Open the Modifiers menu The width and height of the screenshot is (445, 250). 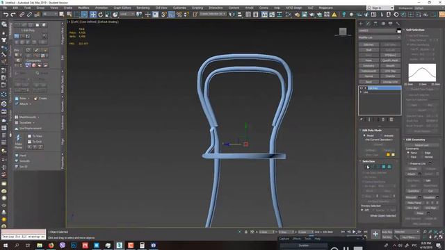tap(83, 8)
